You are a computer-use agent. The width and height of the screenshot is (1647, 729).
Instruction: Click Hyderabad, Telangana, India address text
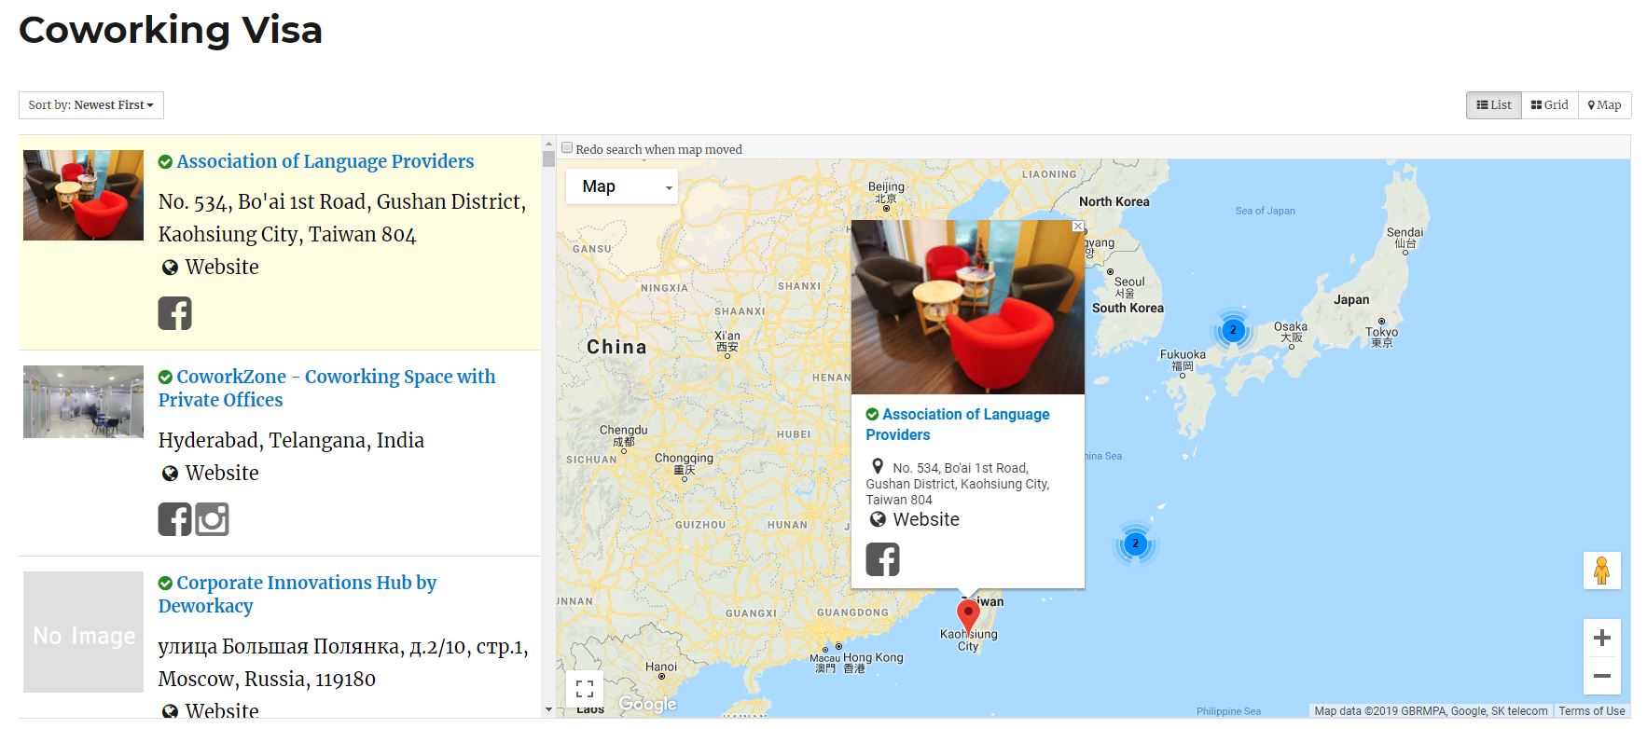tap(291, 440)
